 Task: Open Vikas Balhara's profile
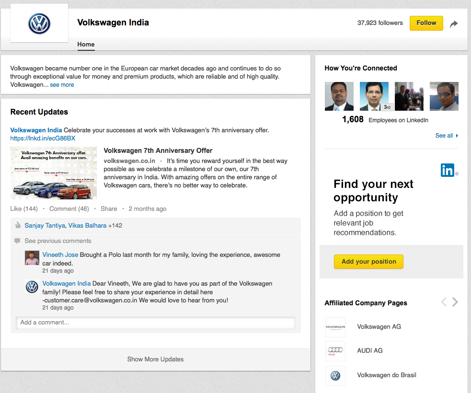[87, 225]
